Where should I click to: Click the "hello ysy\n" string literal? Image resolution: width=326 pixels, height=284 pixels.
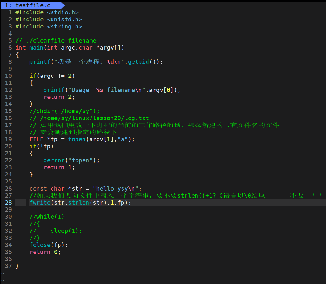[115, 189]
